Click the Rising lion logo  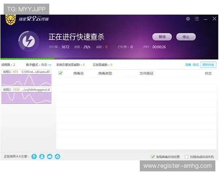point(11,20)
